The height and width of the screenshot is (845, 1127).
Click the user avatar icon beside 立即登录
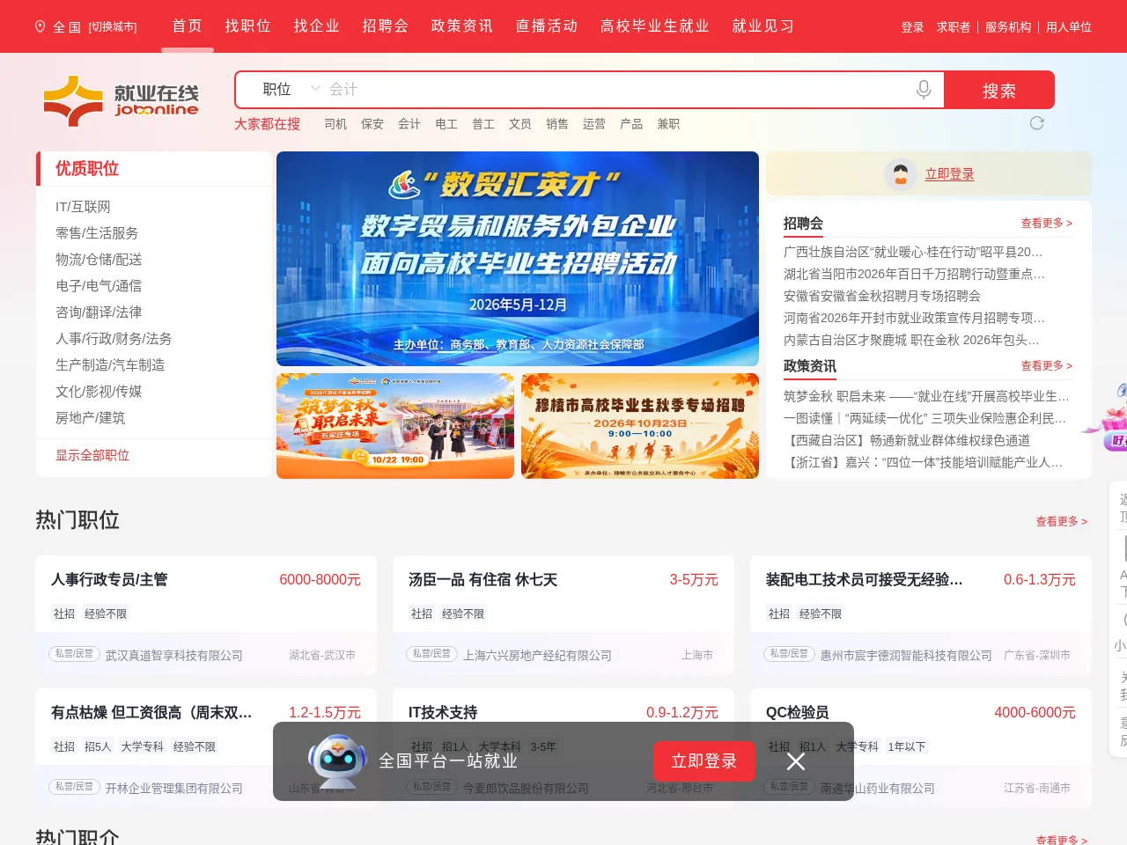(901, 174)
